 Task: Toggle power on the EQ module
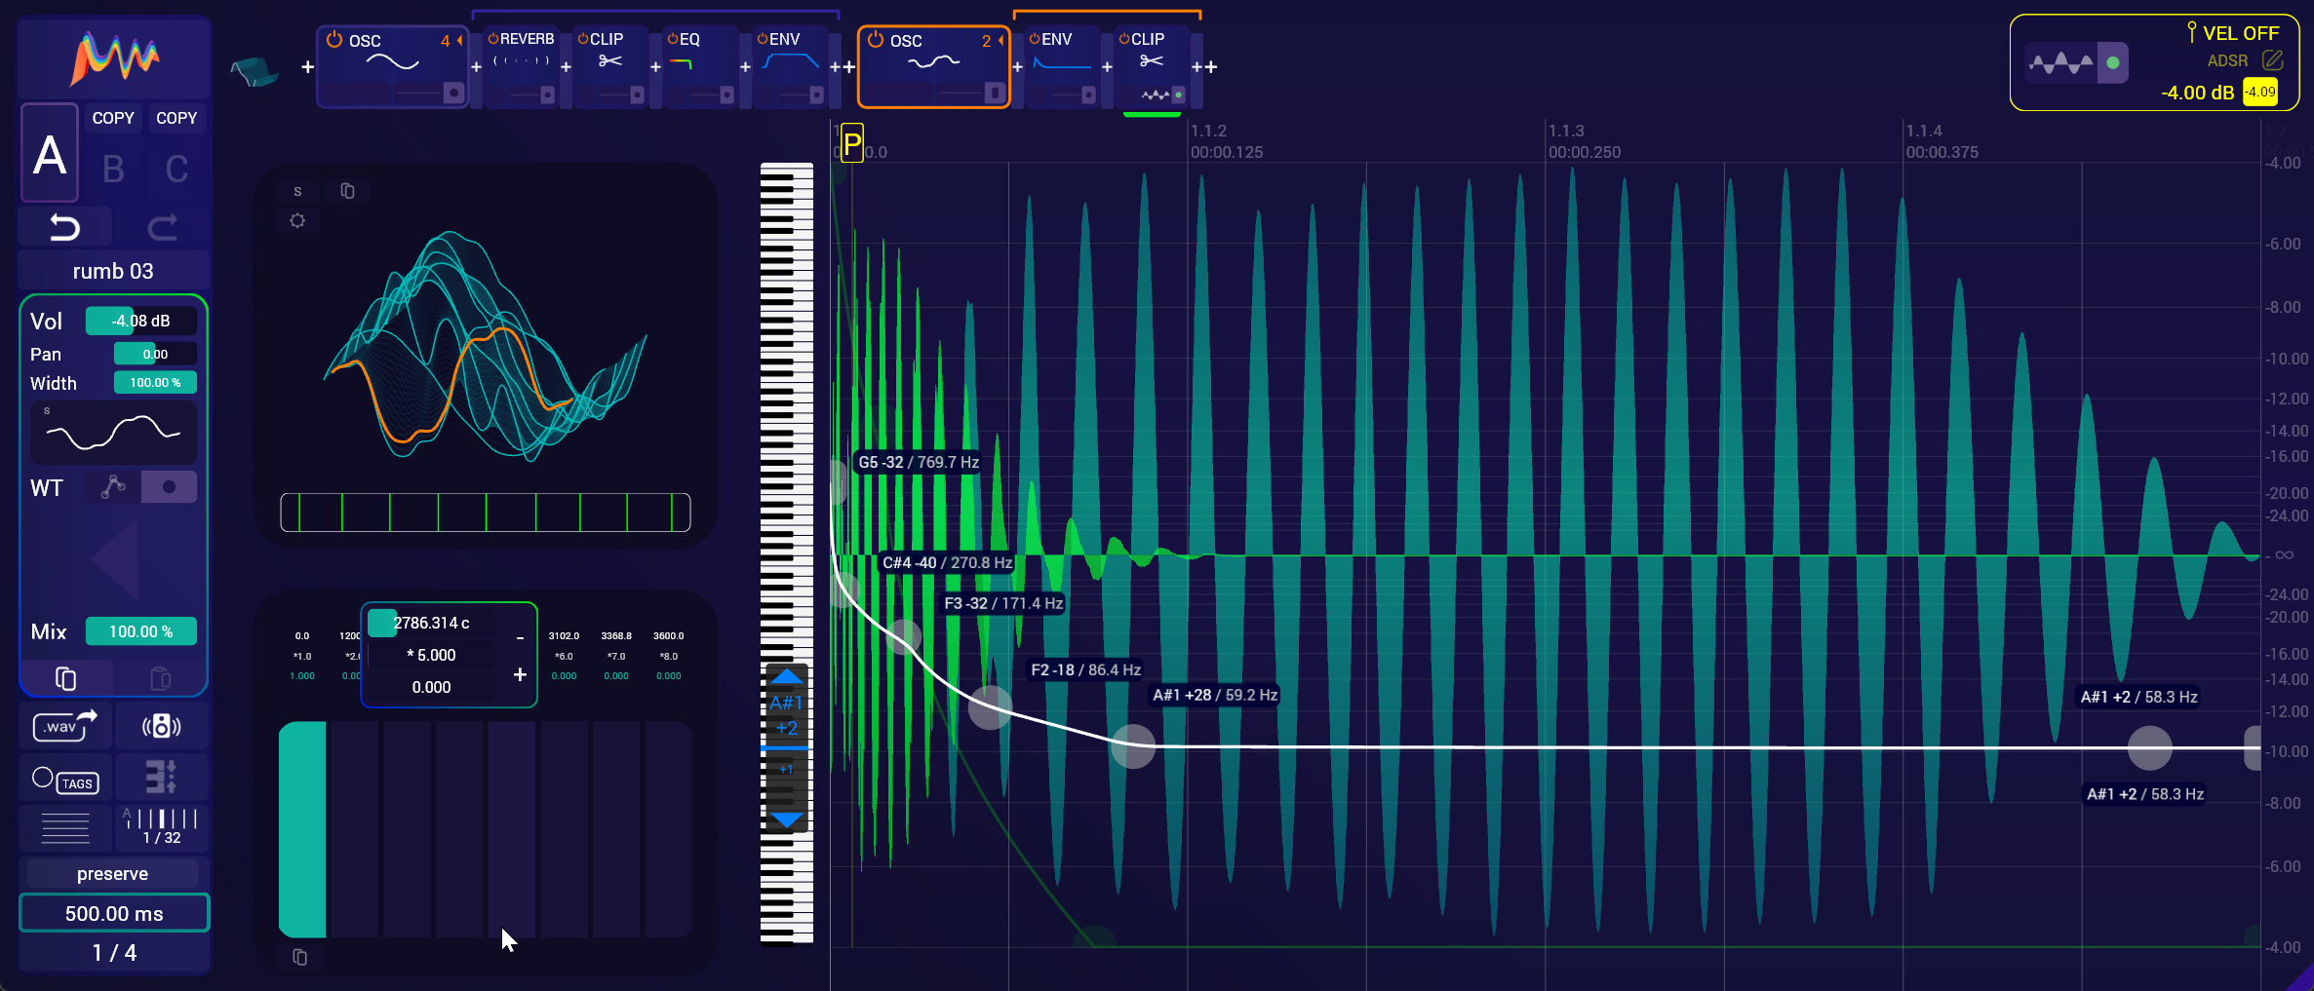[x=673, y=39]
